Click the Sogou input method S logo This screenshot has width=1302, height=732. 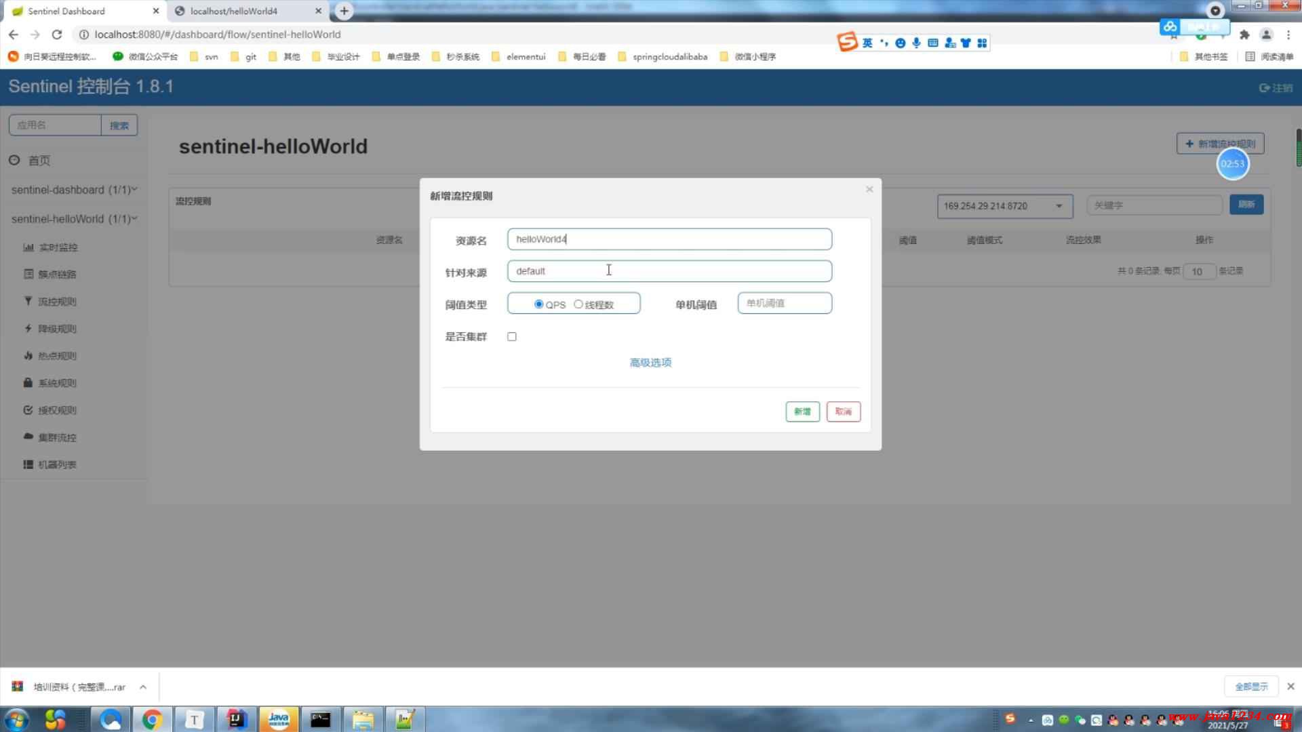point(848,42)
